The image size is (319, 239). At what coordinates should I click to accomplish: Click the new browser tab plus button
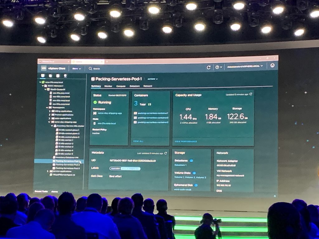107,62
